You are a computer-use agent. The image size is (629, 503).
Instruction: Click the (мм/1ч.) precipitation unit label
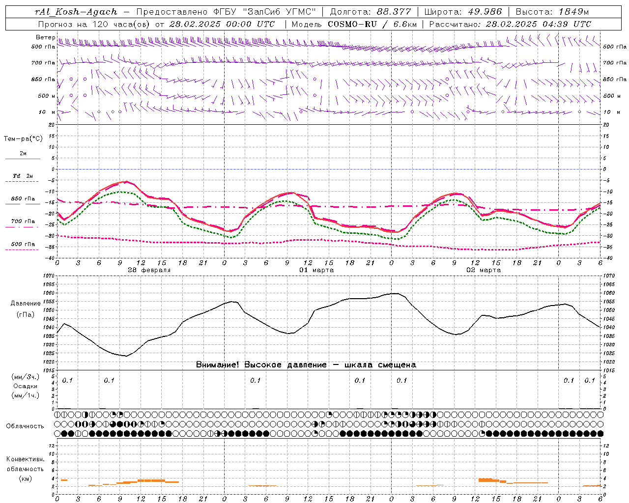[x=26, y=395]
